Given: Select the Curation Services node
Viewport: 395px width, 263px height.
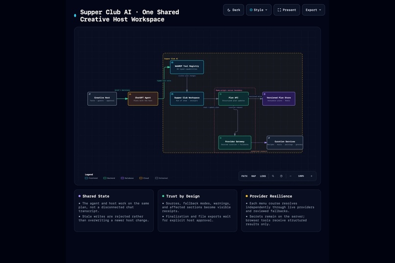Looking at the screenshot, I should (285, 143).
